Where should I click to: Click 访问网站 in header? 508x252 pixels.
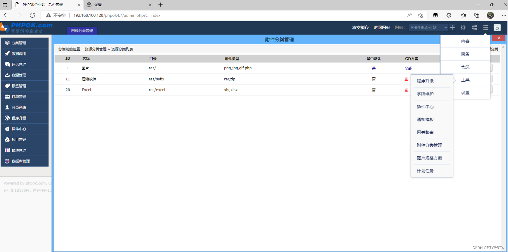(x=382, y=28)
